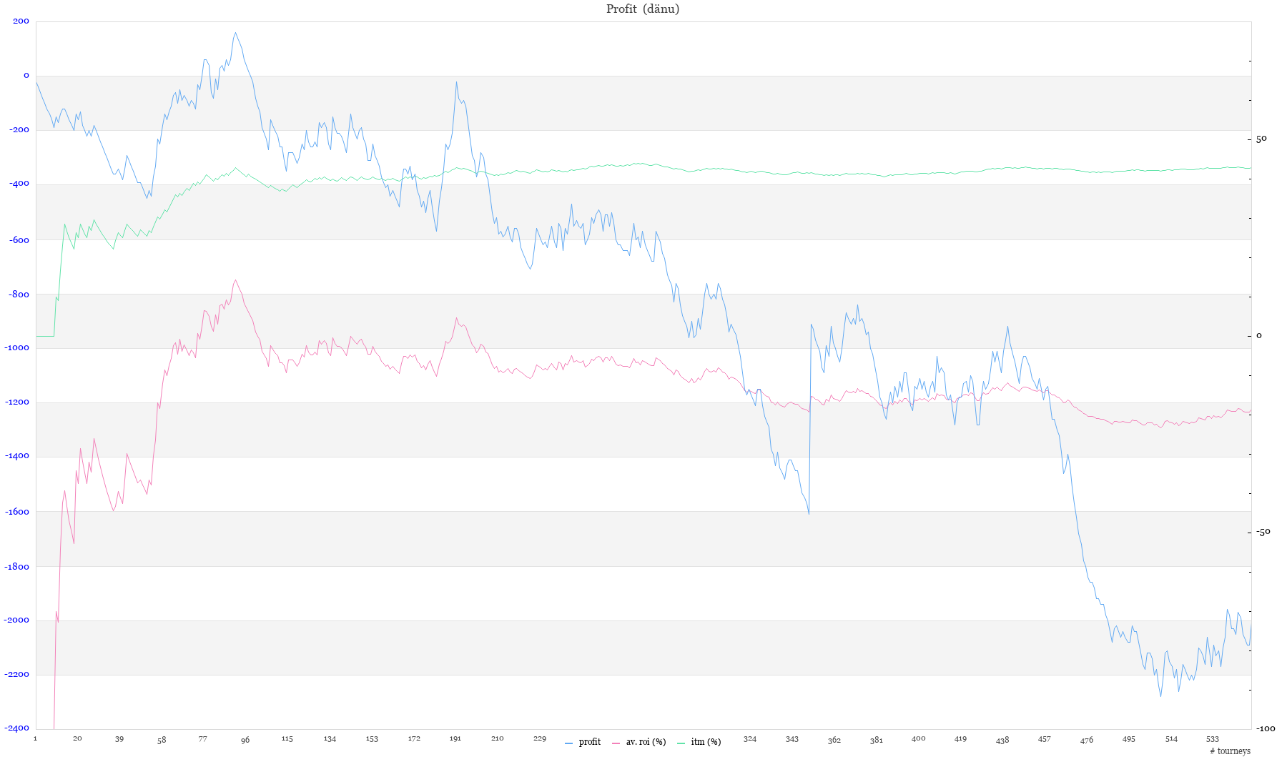Toggle the av. roi (%) legend entry
This screenshot has height=772, width=1287.
point(645,742)
